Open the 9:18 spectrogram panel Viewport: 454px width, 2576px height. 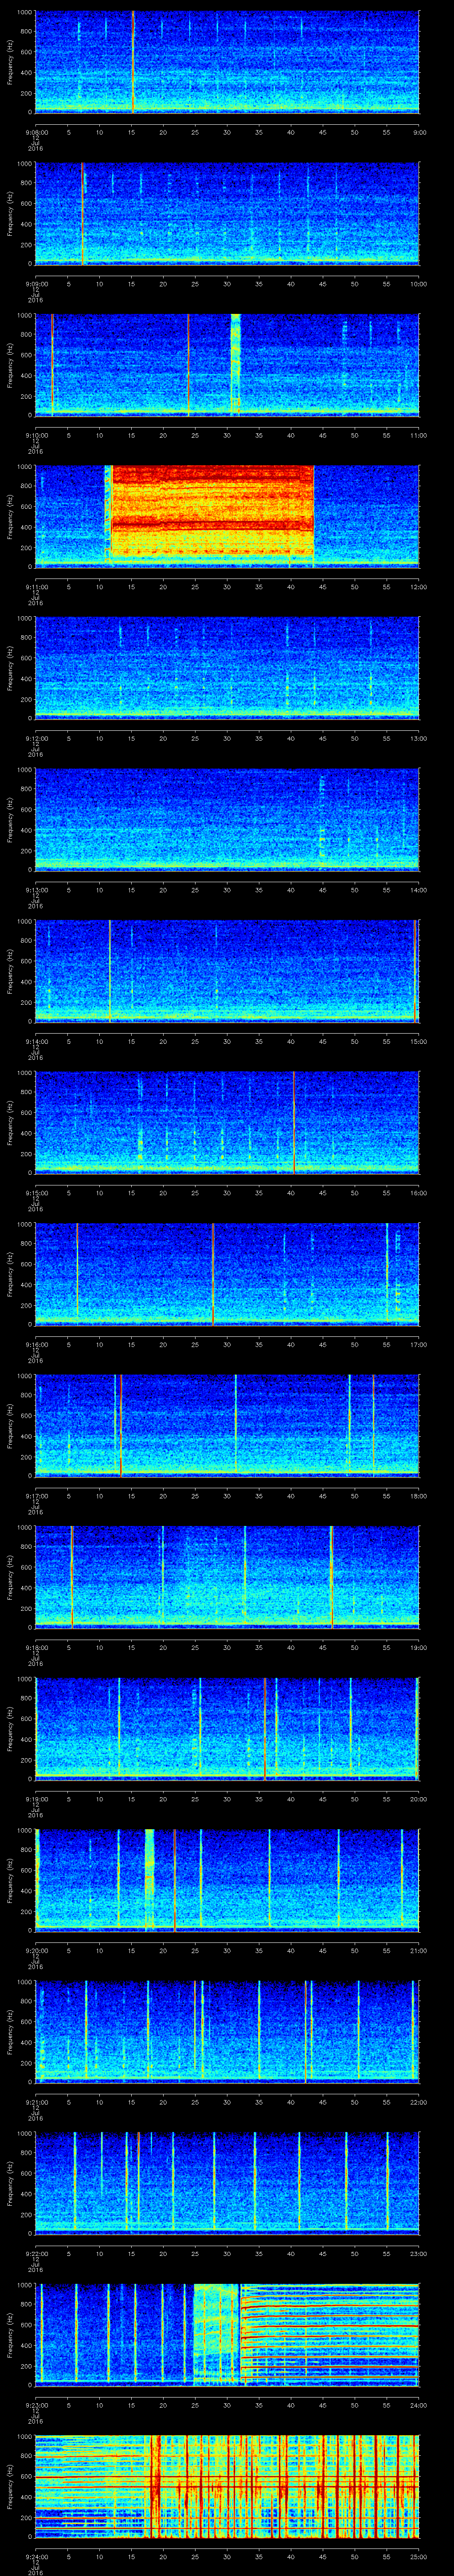[227, 1576]
